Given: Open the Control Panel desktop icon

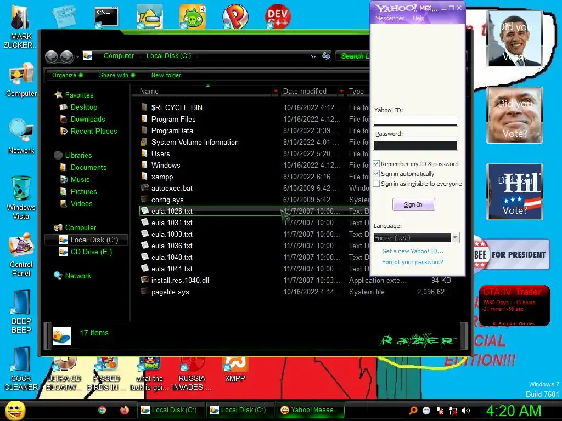Looking at the screenshot, I should 21,254.
